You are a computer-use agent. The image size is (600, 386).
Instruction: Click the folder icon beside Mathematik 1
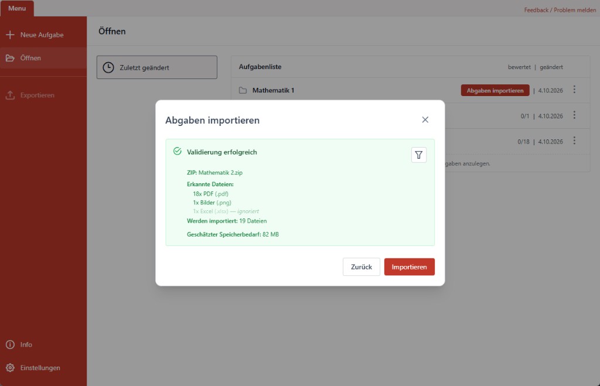click(243, 90)
